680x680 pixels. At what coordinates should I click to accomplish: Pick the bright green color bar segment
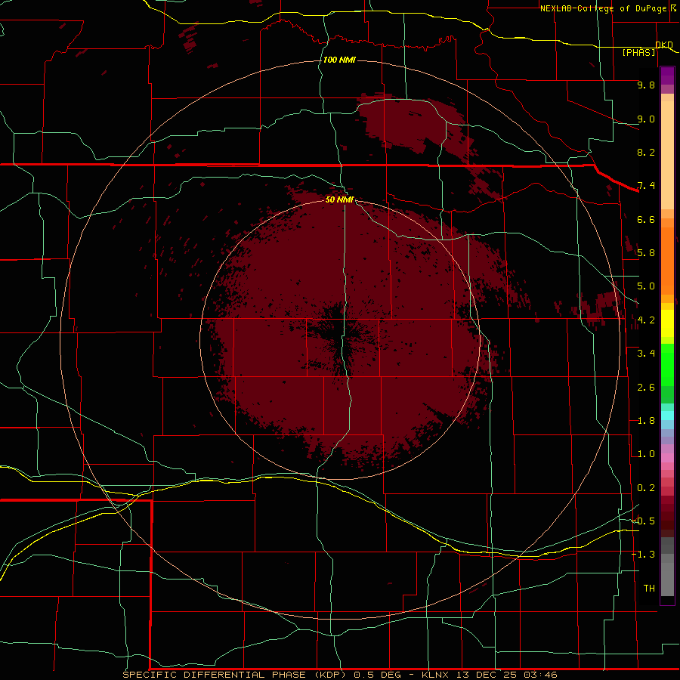[667, 364]
